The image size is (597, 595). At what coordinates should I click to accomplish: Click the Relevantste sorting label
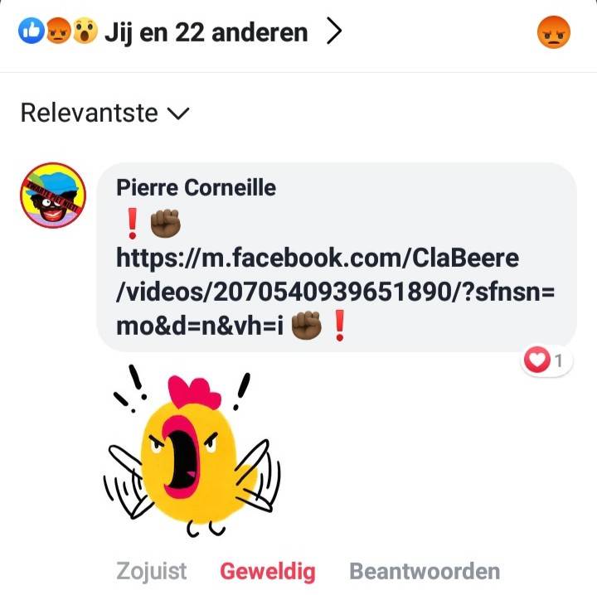(x=89, y=113)
